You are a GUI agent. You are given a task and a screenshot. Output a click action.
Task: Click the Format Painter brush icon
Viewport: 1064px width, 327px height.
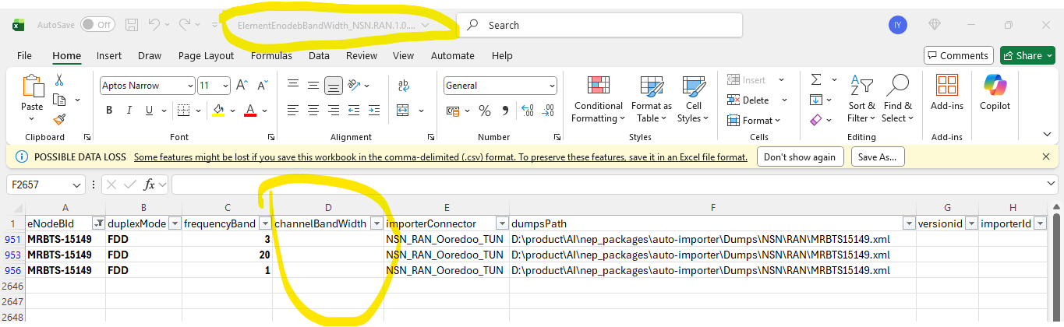pyautogui.click(x=59, y=119)
